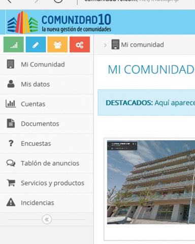
Task: Go to Servicios y productos section
Action: click(x=47, y=183)
